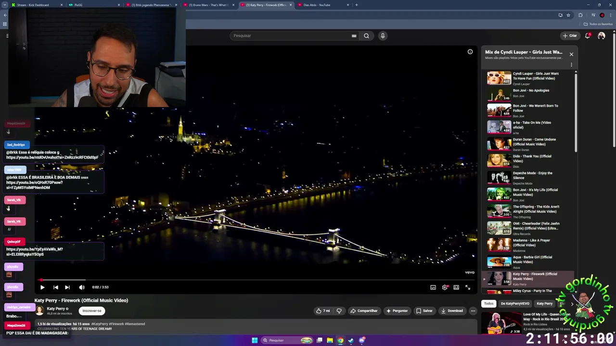The image size is (616, 346).
Task: Open File Explorer from the taskbar
Action: (x=330, y=340)
